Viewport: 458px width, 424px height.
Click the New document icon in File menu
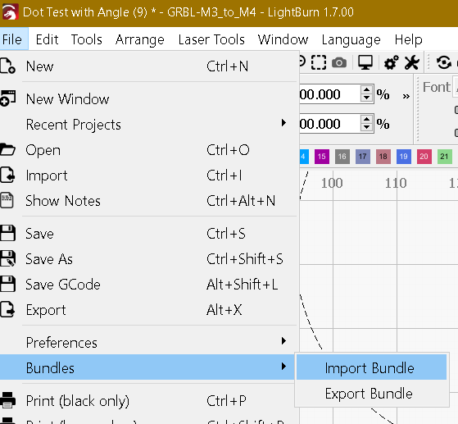coord(7,66)
